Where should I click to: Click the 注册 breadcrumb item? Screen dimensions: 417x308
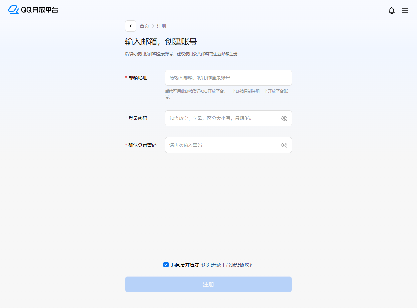click(162, 26)
